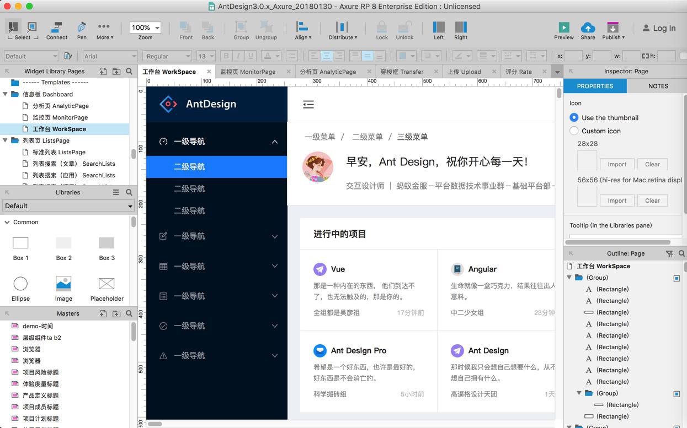This screenshot has width=687, height=428.
Task: Open Outline filter options
Action: click(x=669, y=253)
